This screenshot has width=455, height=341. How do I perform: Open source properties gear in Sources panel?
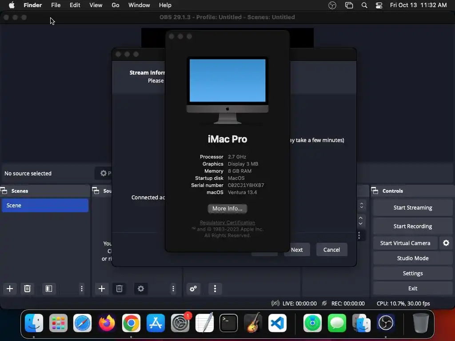click(141, 289)
